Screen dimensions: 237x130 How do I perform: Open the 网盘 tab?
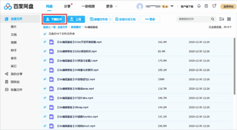(49, 6)
